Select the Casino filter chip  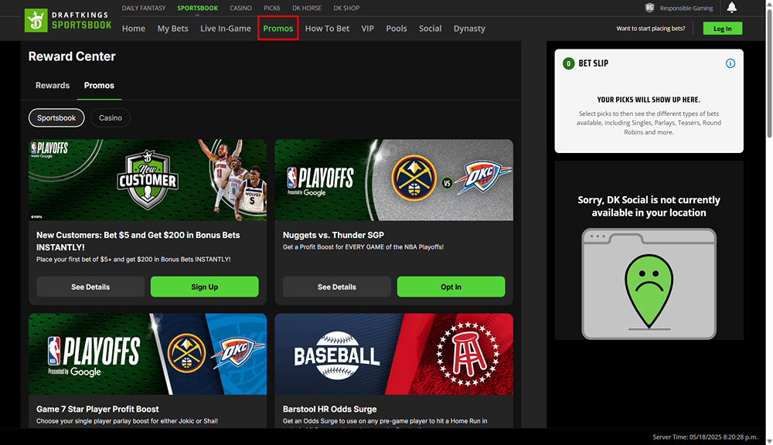click(x=111, y=117)
